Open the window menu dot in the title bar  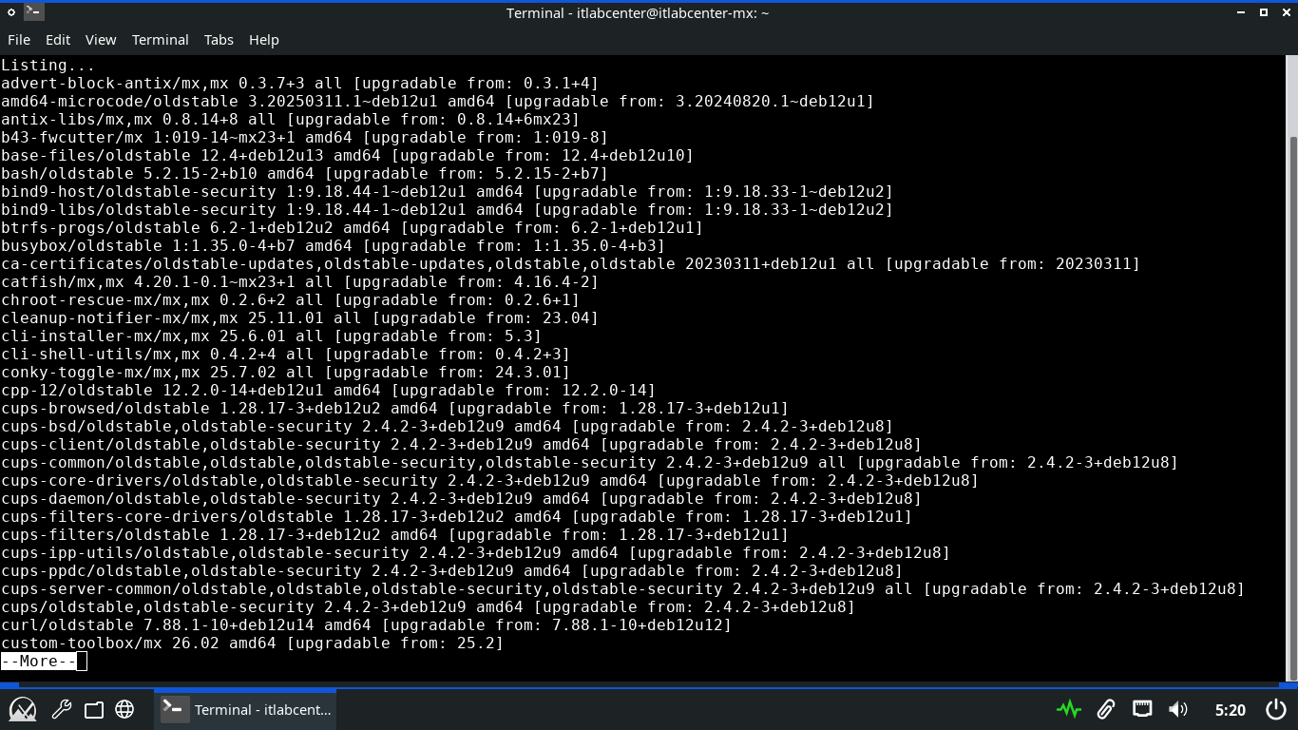[11, 12]
